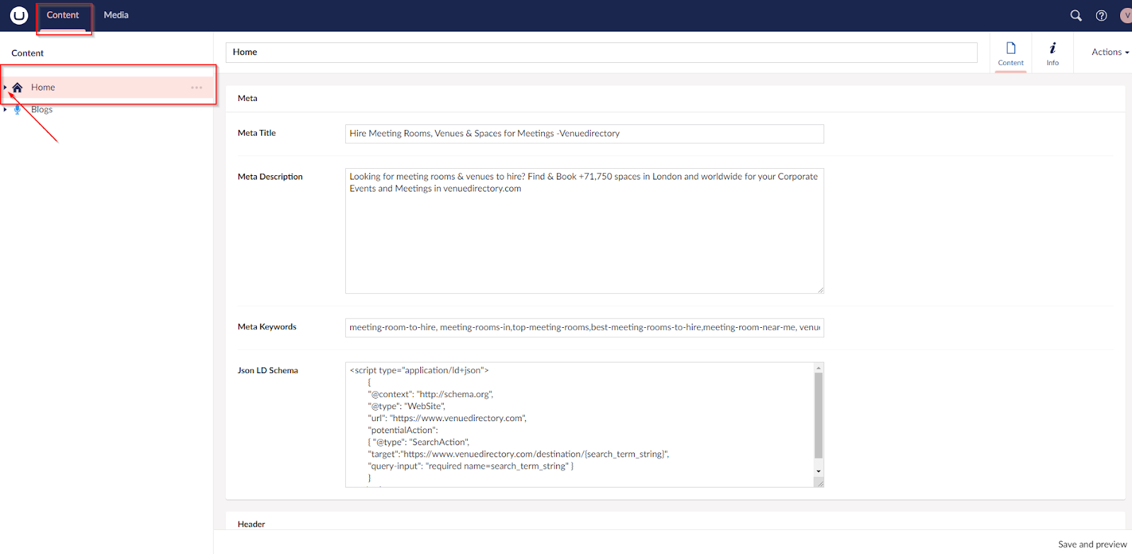Click the Home house icon in tree
Viewport: 1132px width, 554px height.
18,88
